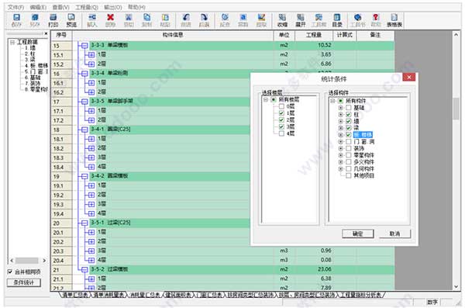The height and width of the screenshot is (308, 465).
Task: Confirm the dialog with 确定 button
Action: click(x=357, y=234)
